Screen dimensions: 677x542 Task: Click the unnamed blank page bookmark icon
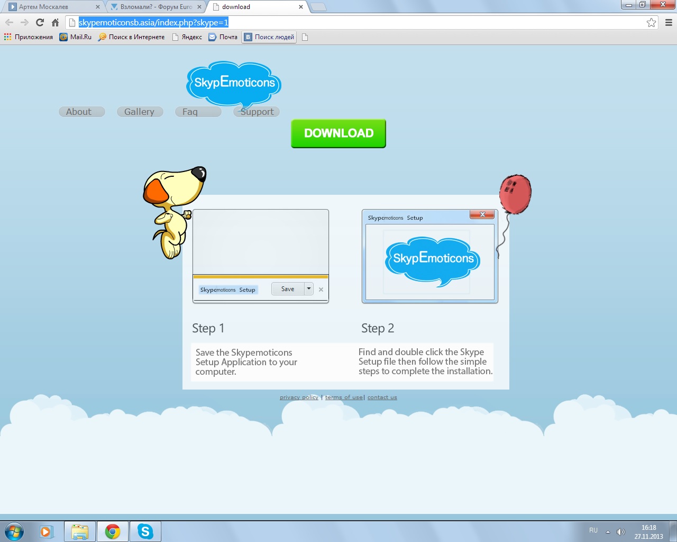(x=305, y=37)
